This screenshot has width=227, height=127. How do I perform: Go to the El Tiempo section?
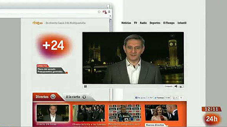point(169,23)
